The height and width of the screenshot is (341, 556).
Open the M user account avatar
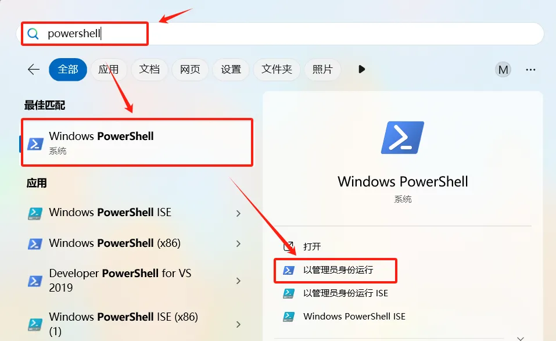(503, 70)
